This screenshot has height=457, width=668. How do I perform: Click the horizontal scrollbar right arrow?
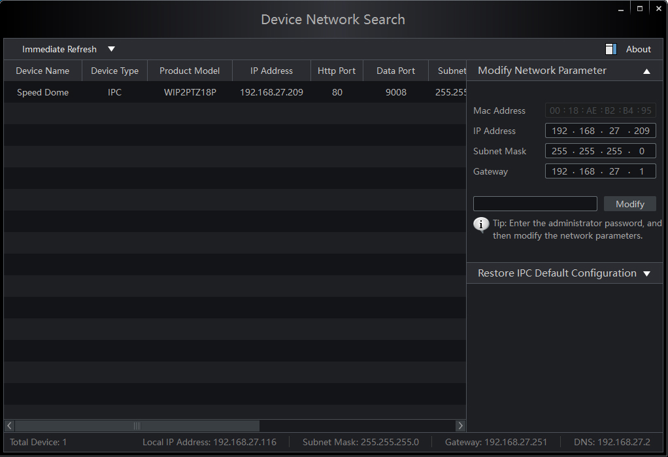tap(460, 426)
